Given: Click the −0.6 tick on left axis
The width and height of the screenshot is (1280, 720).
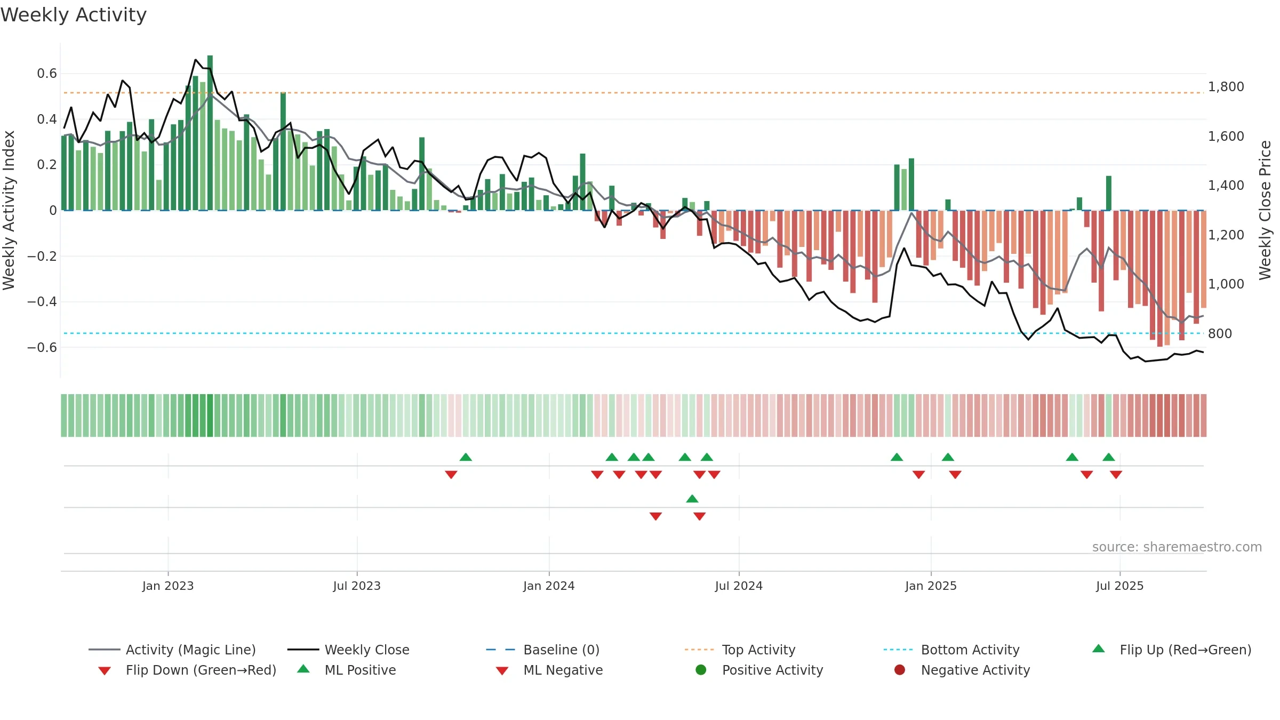Looking at the screenshot, I should (x=42, y=348).
